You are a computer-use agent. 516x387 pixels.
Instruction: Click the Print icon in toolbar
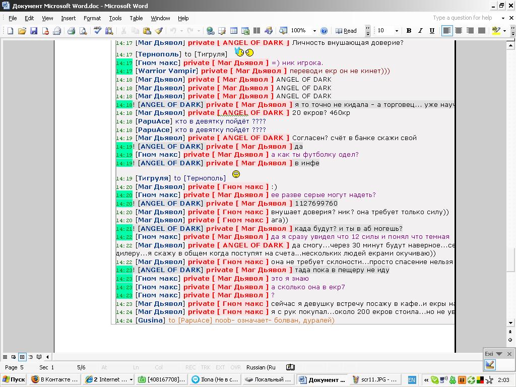pyautogui.click(x=71, y=31)
